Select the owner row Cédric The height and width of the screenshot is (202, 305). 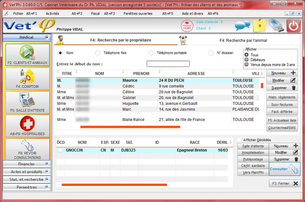click(158, 86)
